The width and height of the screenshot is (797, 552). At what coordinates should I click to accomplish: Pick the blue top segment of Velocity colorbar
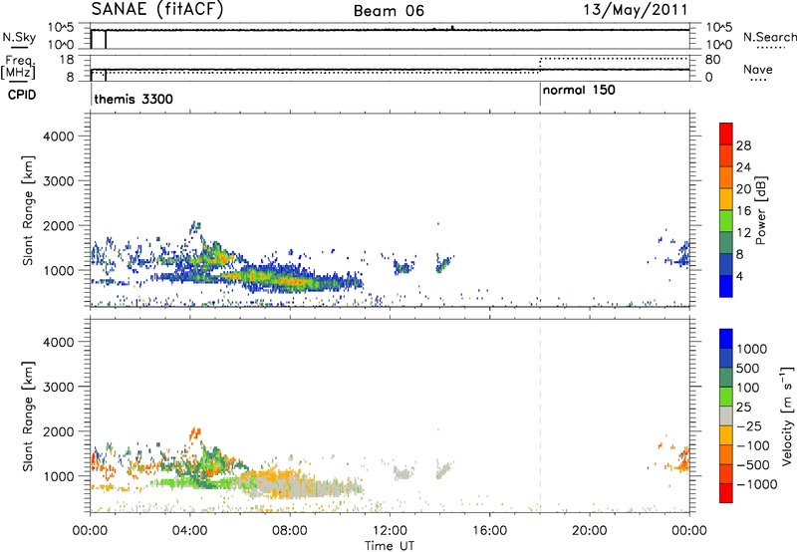tap(726, 339)
